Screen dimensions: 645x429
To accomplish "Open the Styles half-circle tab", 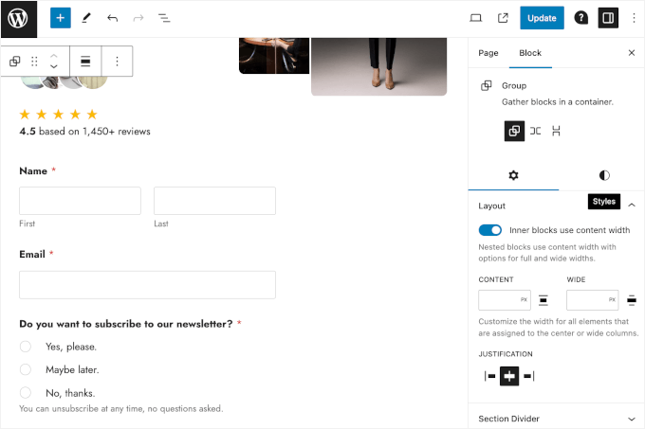I will [604, 176].
